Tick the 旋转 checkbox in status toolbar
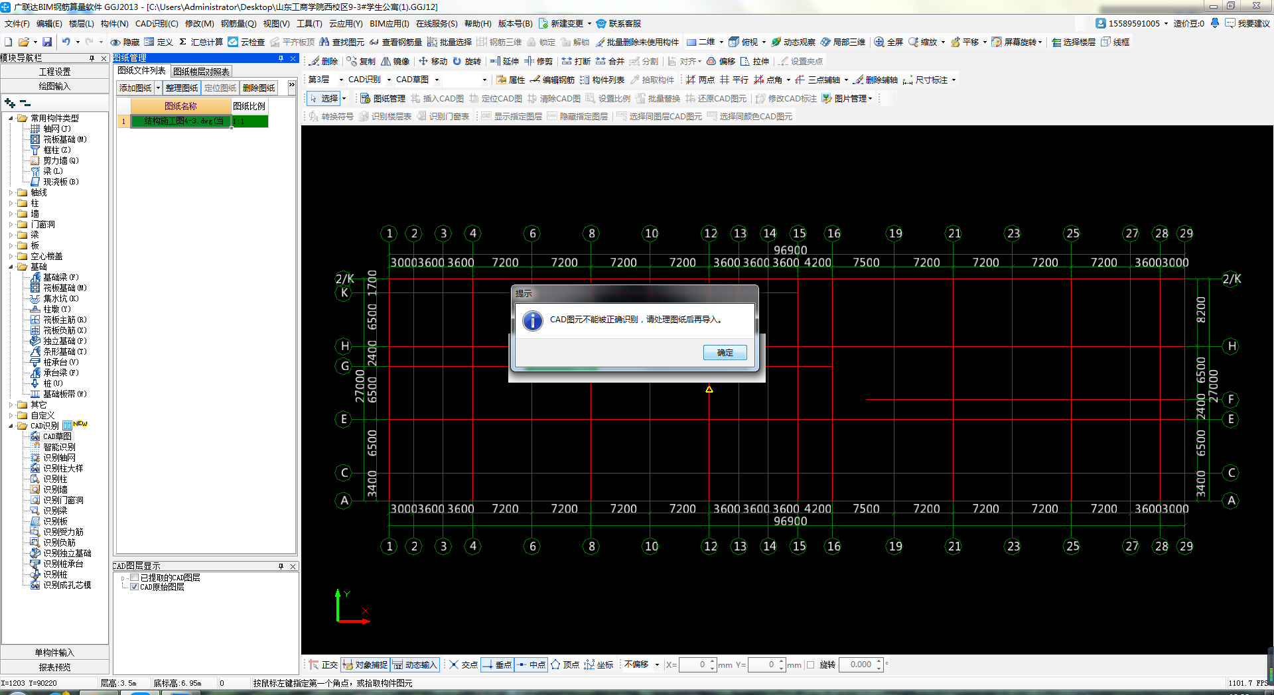The image size is (1274, 695). 810,664
